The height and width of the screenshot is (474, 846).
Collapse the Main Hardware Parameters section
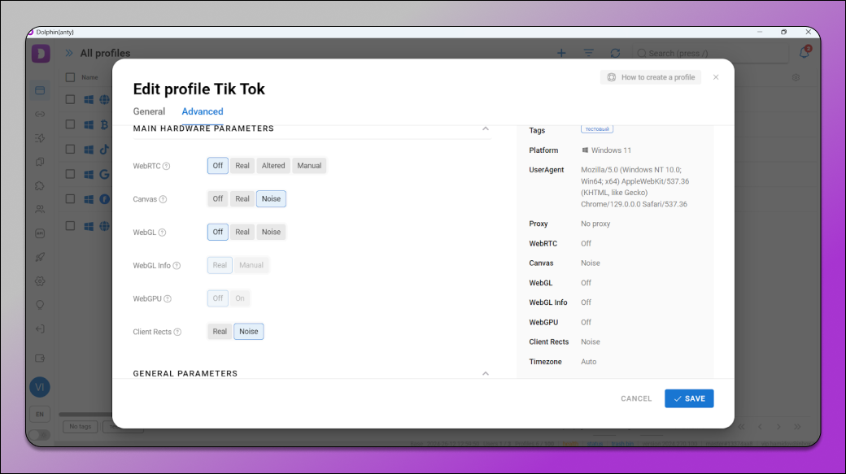click(x=486, y=128)
